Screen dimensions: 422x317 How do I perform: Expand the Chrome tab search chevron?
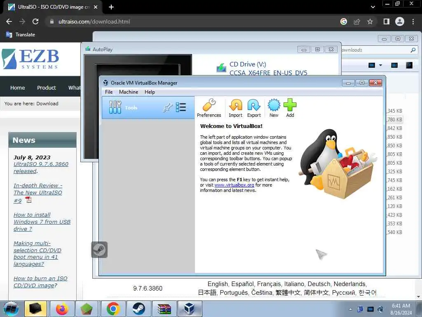[373, 7]
